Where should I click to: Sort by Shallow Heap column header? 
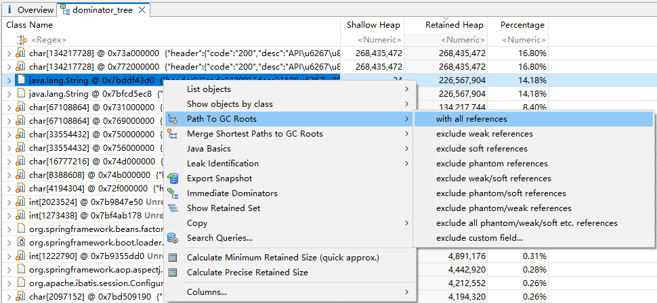[x=373, y=25]
